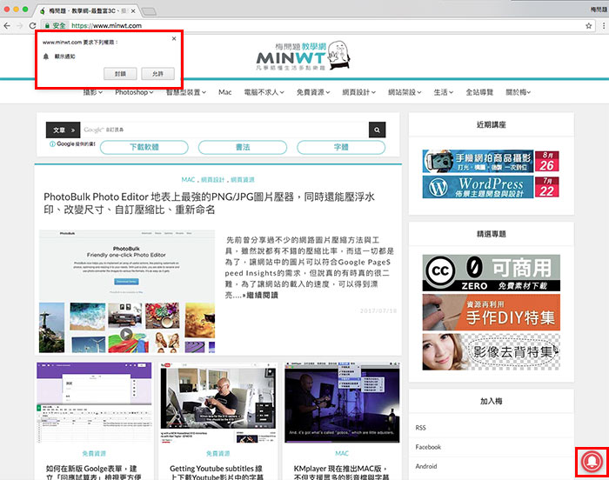Expand the 關於梅 menu
This screenshot has width=609, height=480.
coord(519,92)
